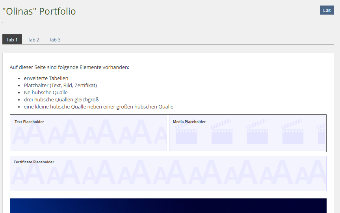Click the "Text Placeholder" label
The image size is (340, 213).
29,122
